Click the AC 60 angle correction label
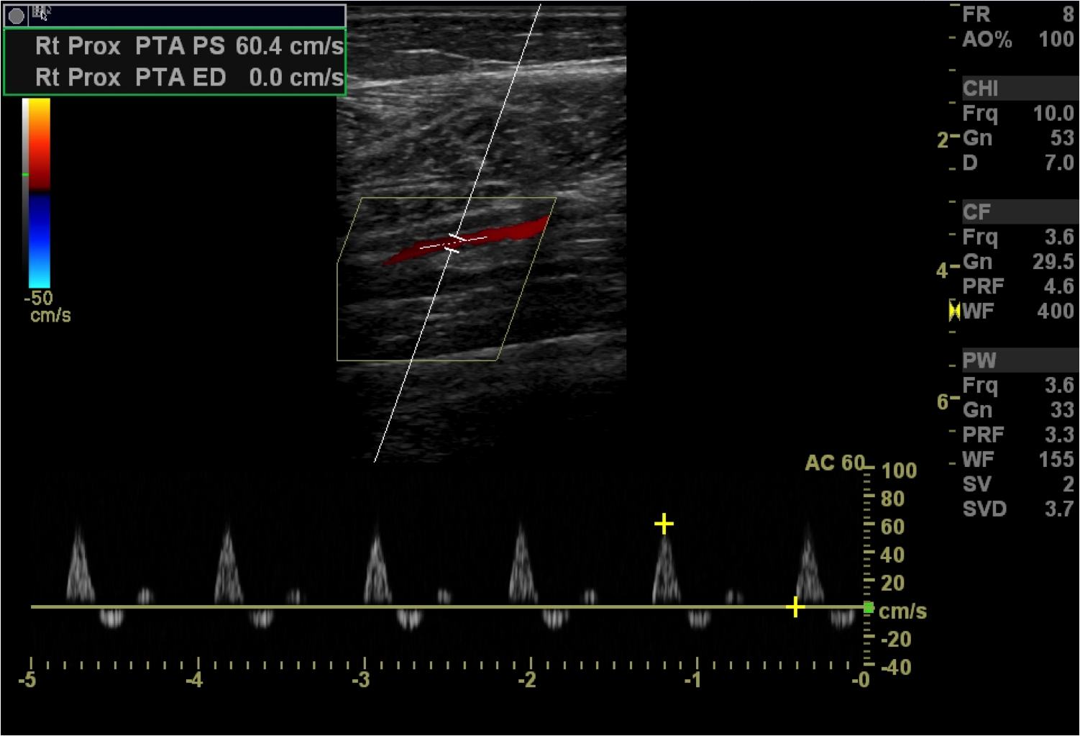This screenshot has height=736, width=1080. [x=834, y=463]
